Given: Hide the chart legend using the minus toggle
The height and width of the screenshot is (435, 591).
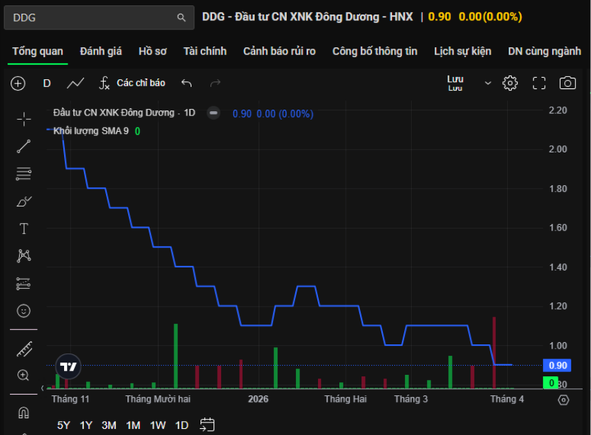Looking at the screenshot, I should [214, 113].
